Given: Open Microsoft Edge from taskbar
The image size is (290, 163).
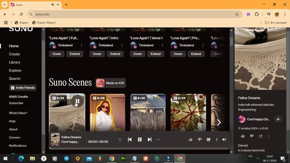Looking at the screenshot, I should coord(21,158).
